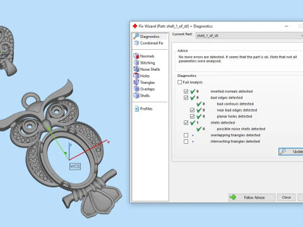Uncheck inverted normals detected checkbox
This screenshot has height=227, width=303.
(186, 91)
